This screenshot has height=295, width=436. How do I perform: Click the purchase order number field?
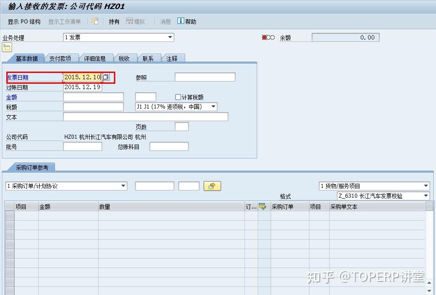pyautogui.click(x=154, y=186)
